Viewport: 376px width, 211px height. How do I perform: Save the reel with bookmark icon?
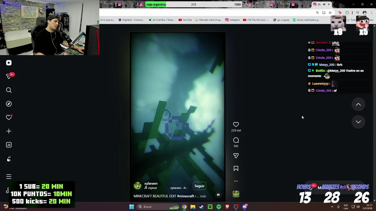coord(236,169)
